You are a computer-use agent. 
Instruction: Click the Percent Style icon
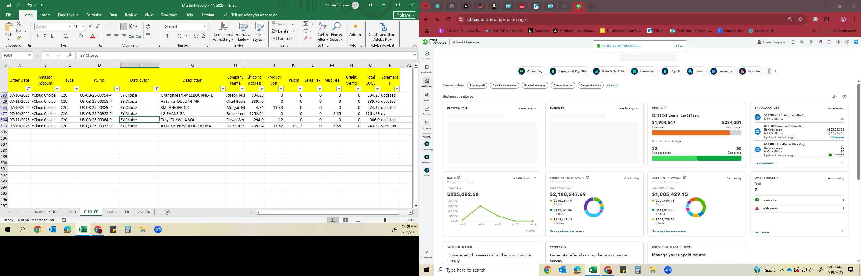[179, 36]
